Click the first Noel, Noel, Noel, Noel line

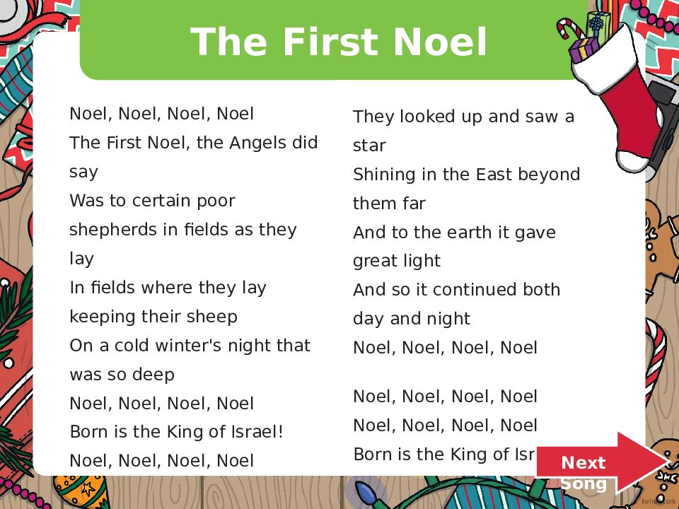click(161, 114)
